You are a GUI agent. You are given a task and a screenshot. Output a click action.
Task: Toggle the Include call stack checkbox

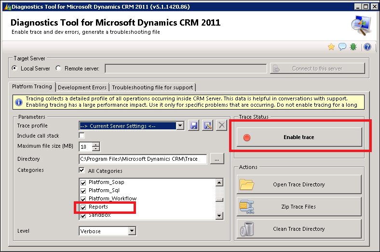82,136
